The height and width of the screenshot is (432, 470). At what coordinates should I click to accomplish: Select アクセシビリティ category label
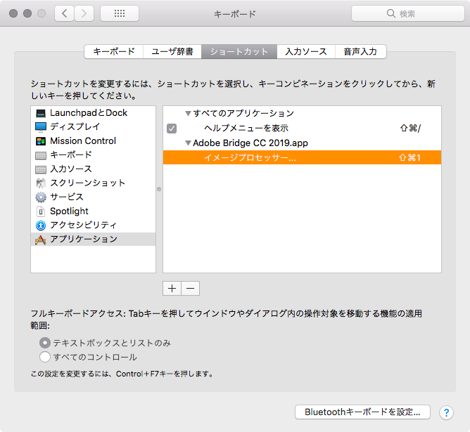[x=83, y=225]
